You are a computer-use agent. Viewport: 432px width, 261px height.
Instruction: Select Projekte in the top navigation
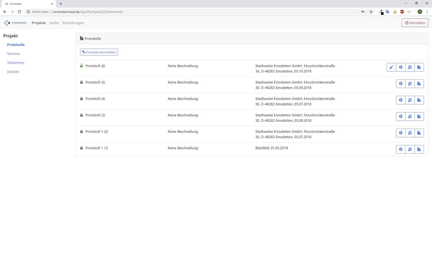coord(38,23)
